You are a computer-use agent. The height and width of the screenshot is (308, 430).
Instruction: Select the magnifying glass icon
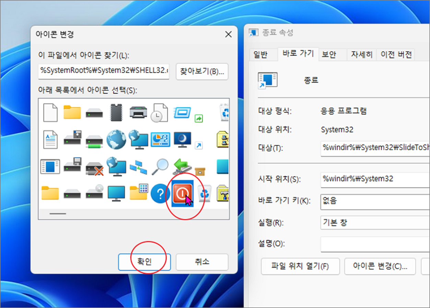160,167
